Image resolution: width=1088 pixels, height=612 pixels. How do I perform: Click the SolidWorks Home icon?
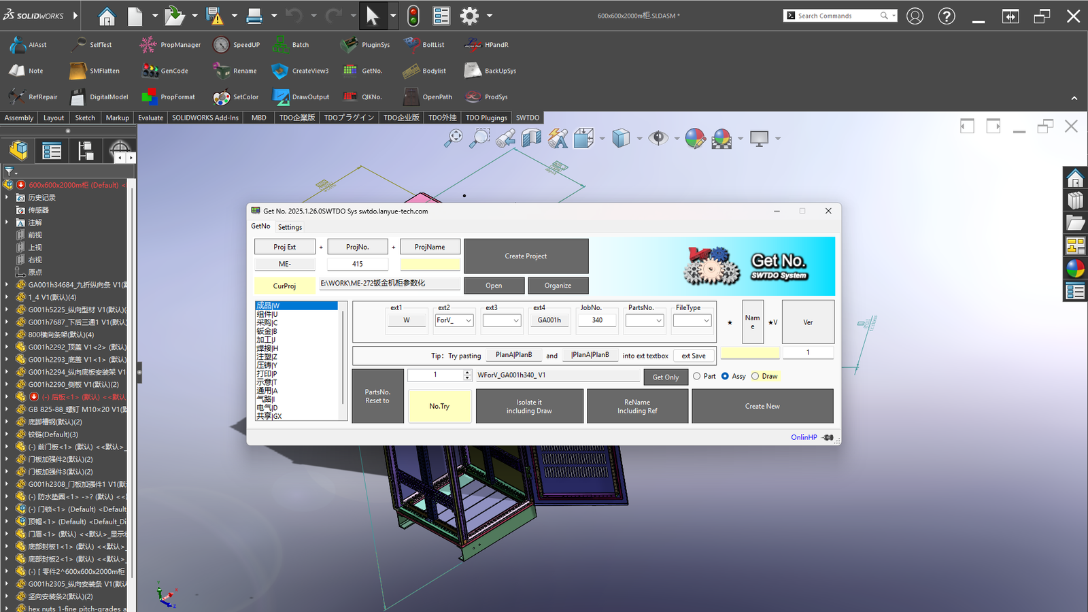tap(107, 16)
